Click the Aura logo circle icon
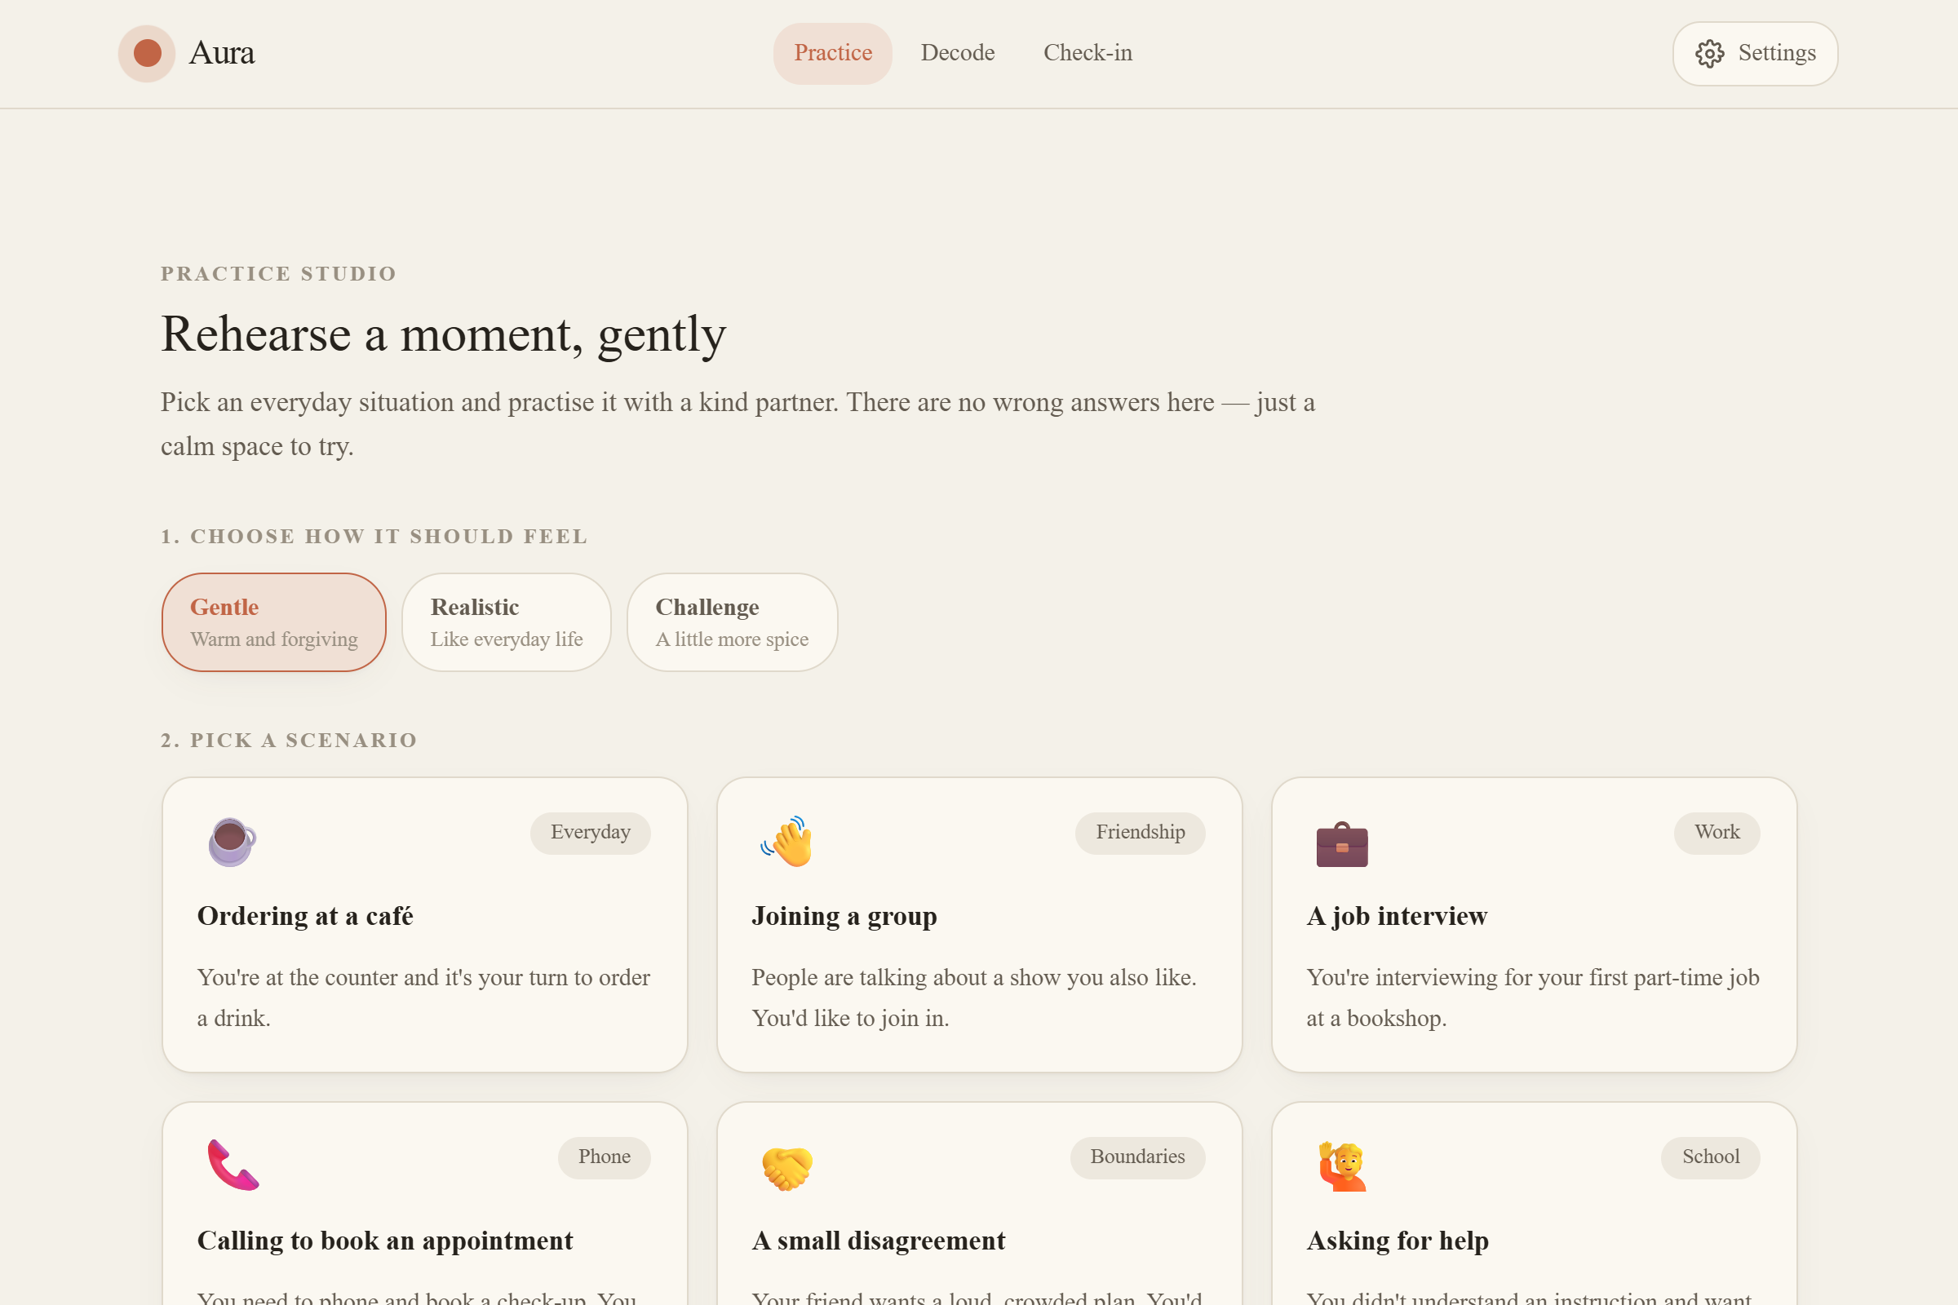The image size is (1958, 1305). coord(147,53)
